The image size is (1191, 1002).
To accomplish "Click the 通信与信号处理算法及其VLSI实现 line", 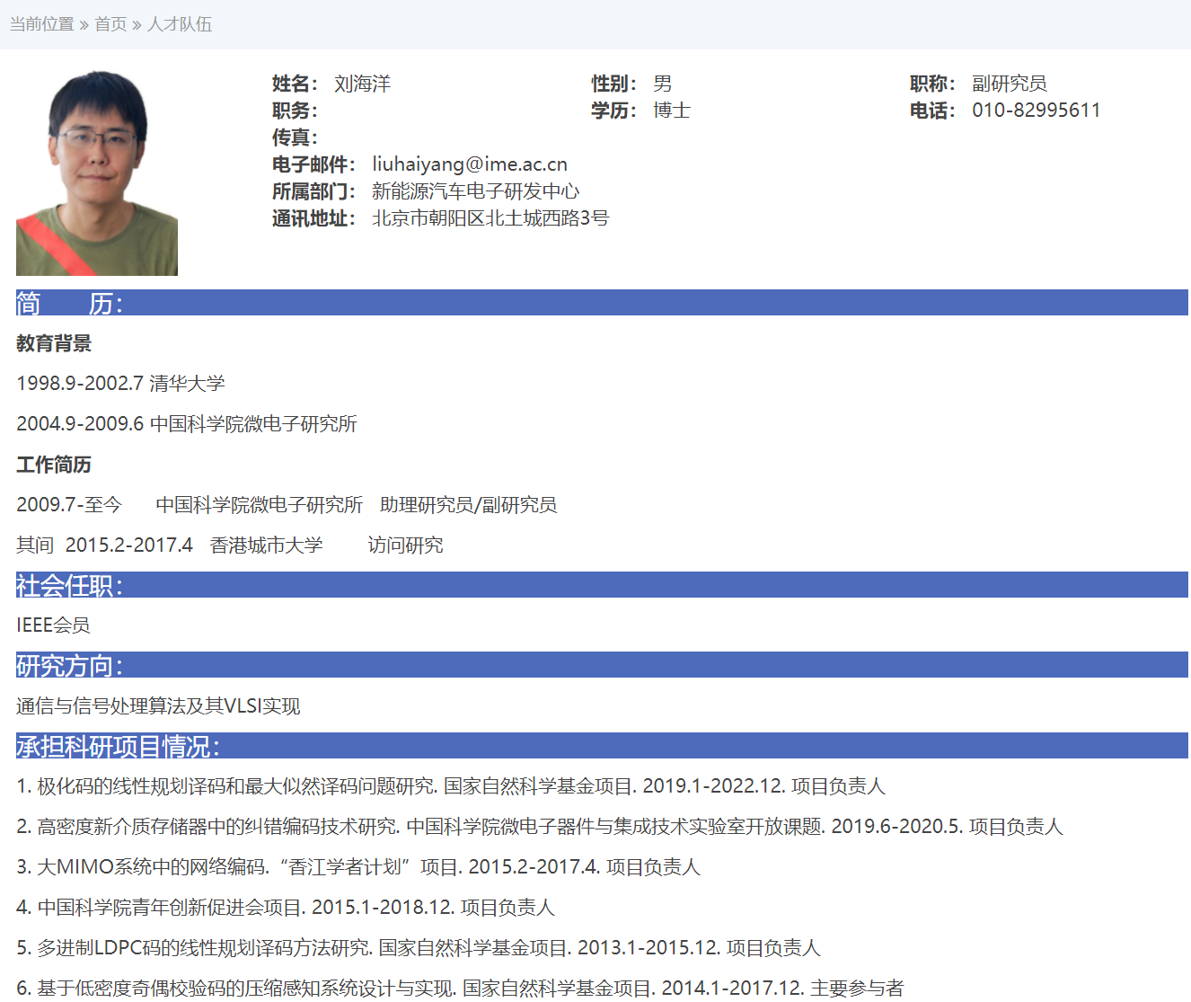I will pos(158,706).
